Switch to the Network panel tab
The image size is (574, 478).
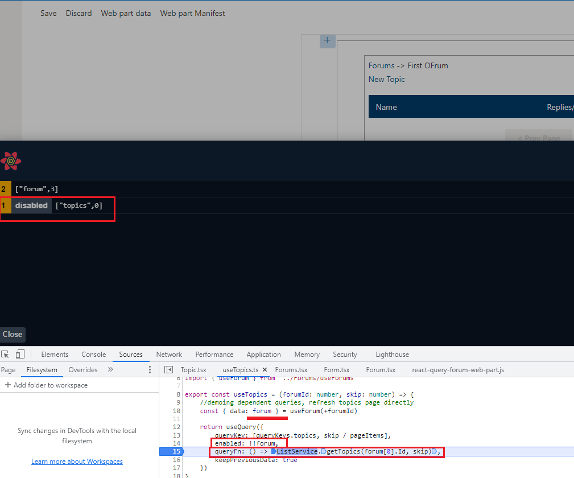[169, 355]
